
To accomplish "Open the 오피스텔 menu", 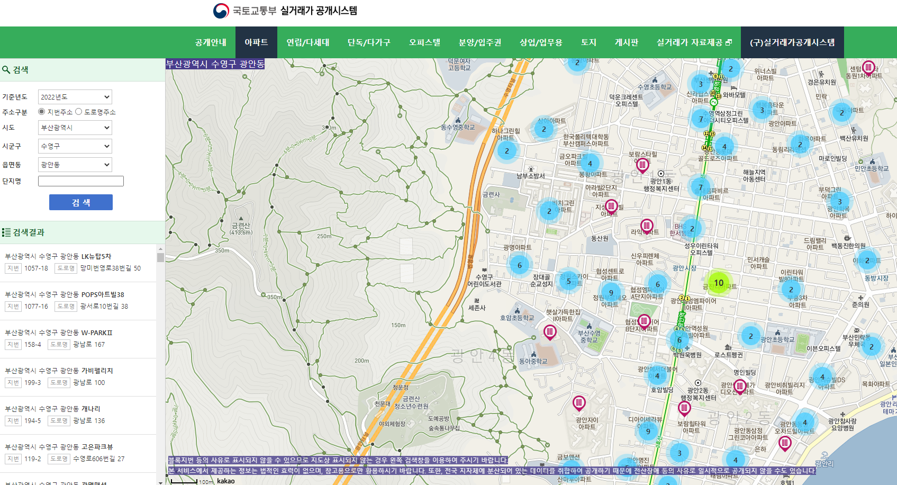I will point(424,42).
